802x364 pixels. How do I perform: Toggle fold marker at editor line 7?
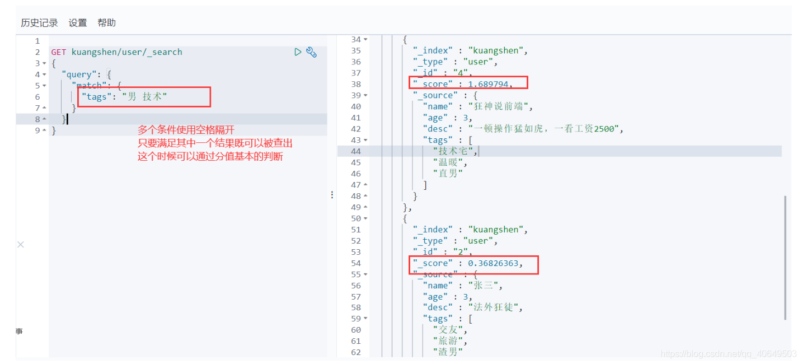(45, 108)
